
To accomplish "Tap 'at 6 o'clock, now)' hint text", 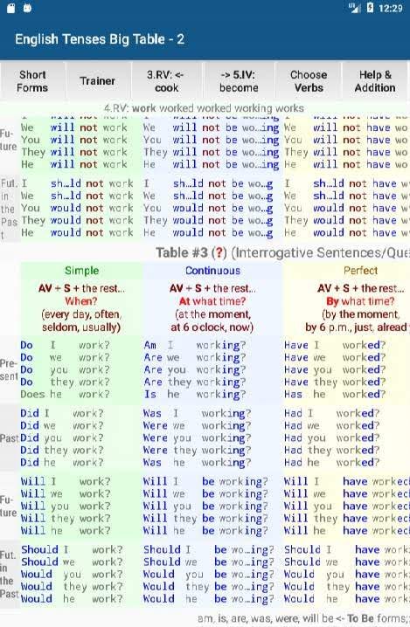I will (x=212, y=327).
